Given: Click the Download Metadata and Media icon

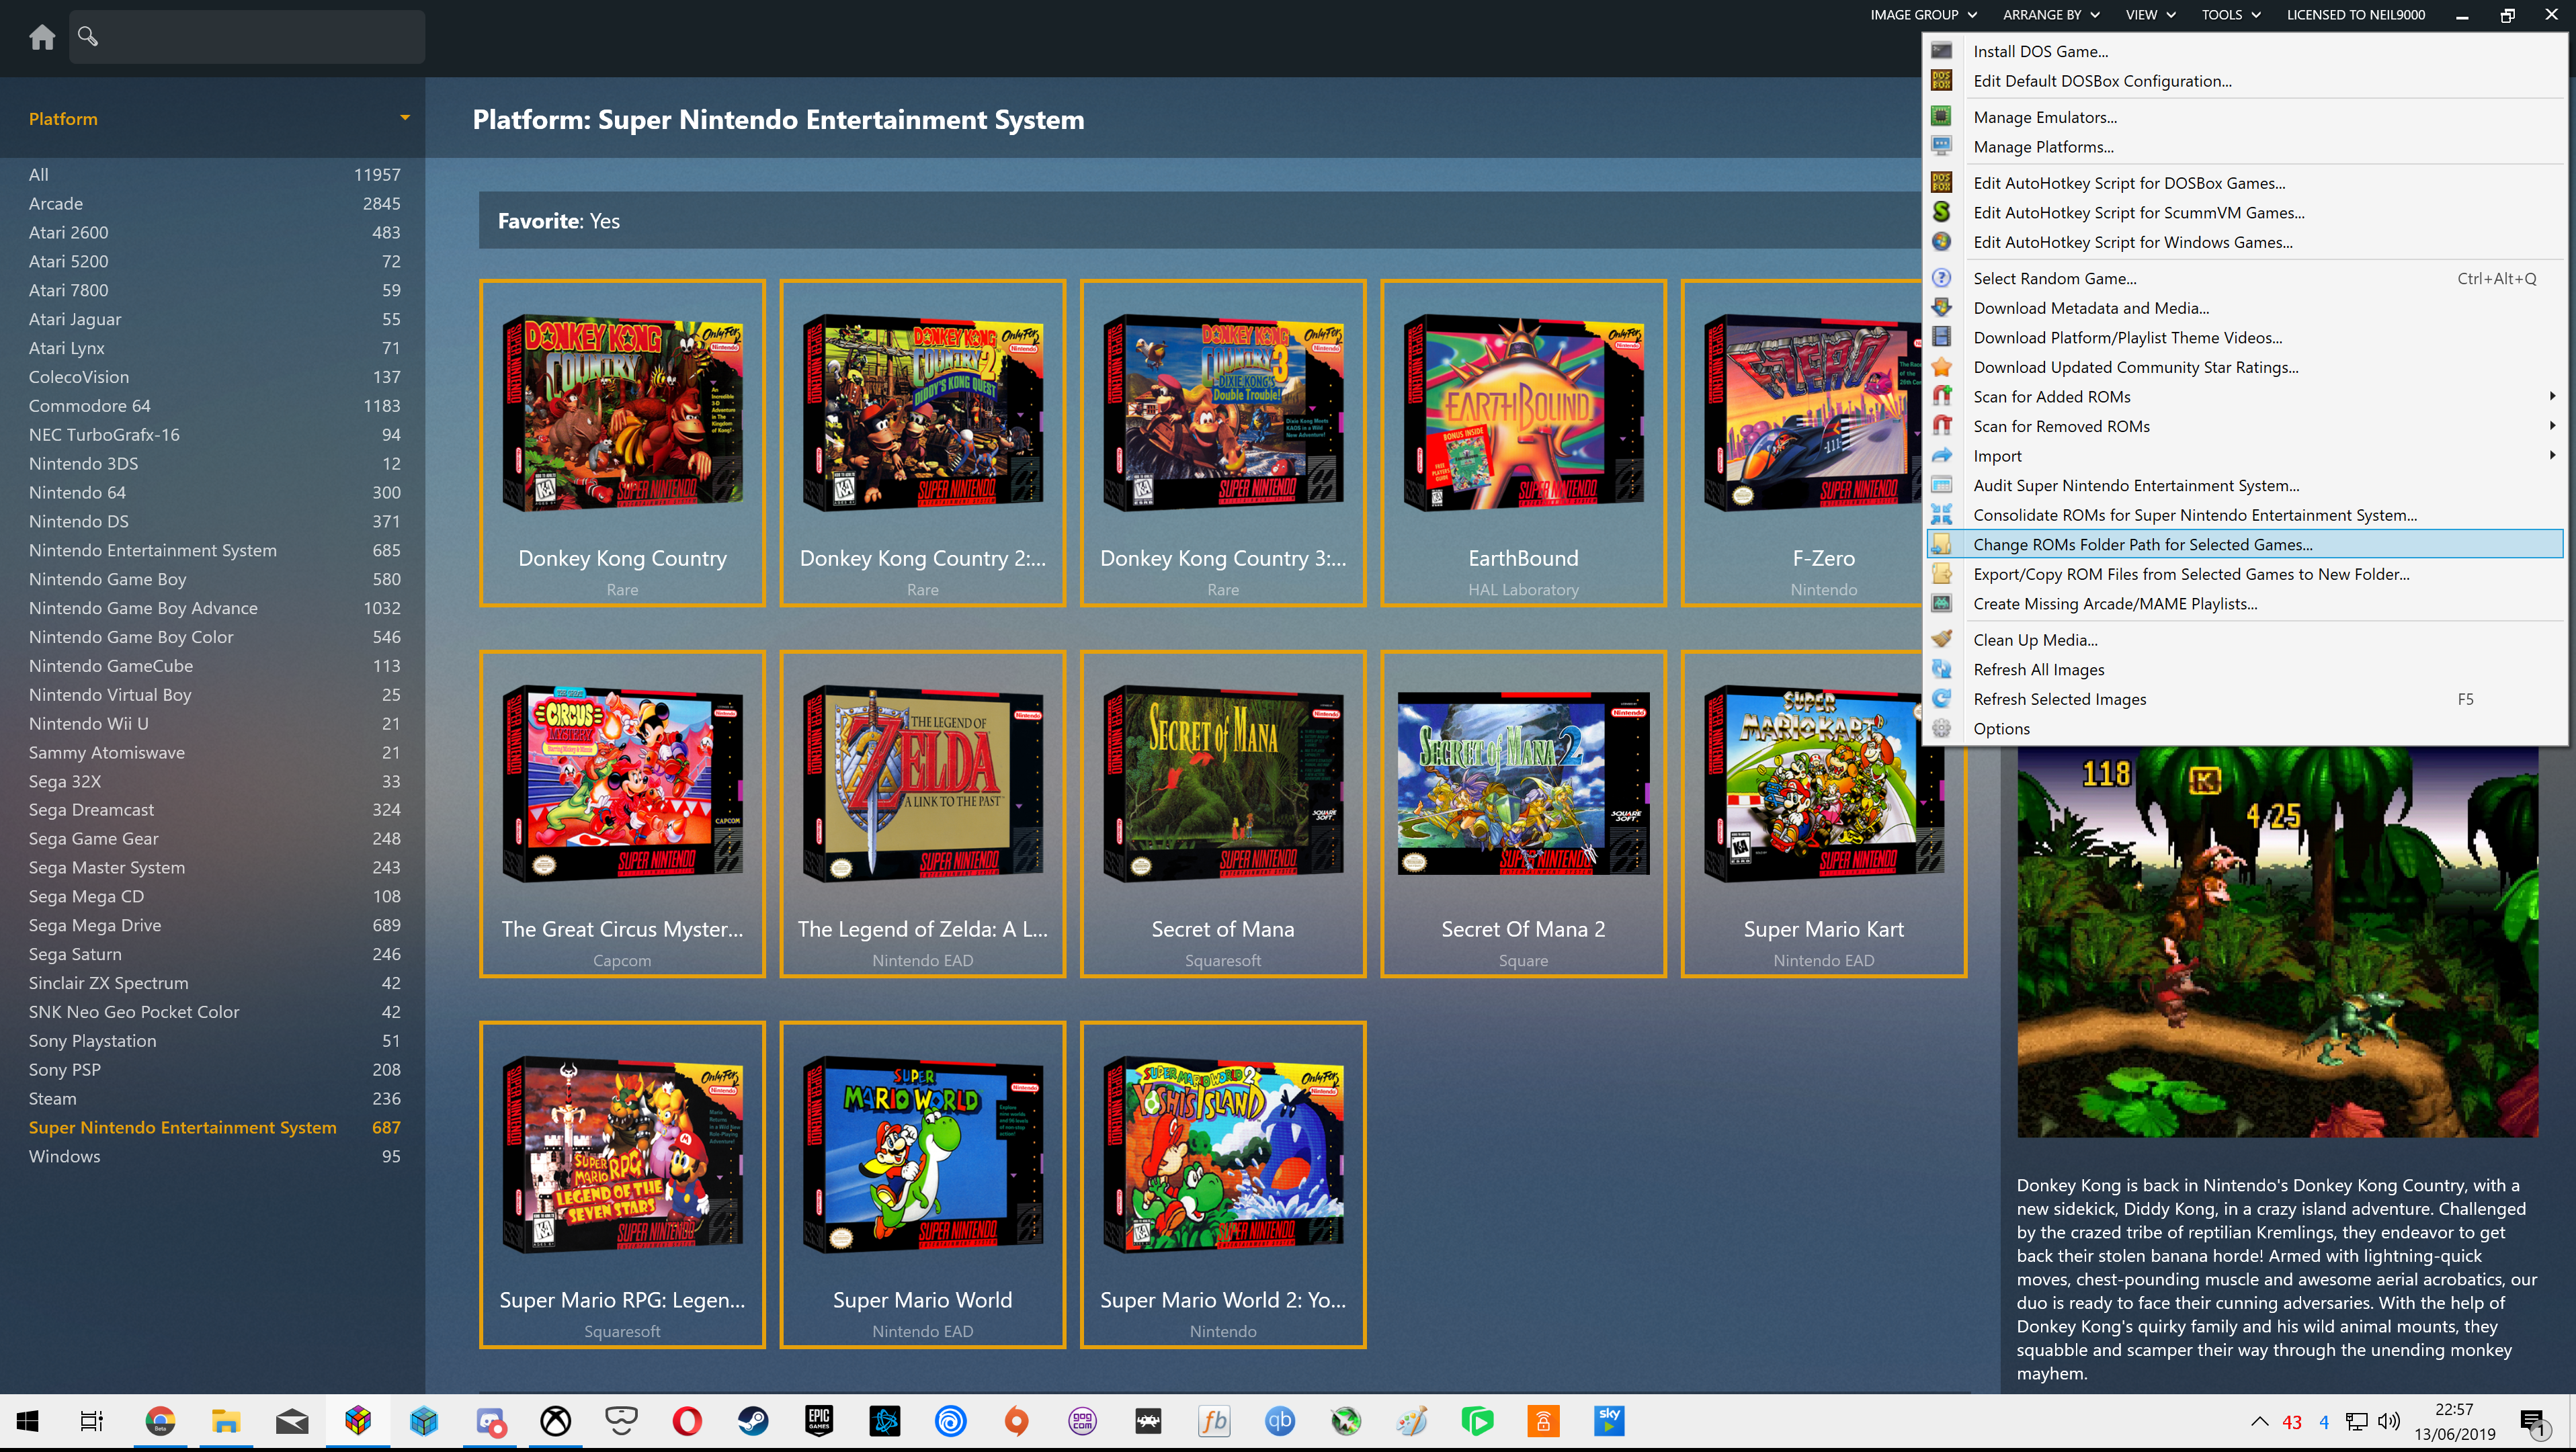Looking at the screenshot, I should click(x=1941, y=308).
